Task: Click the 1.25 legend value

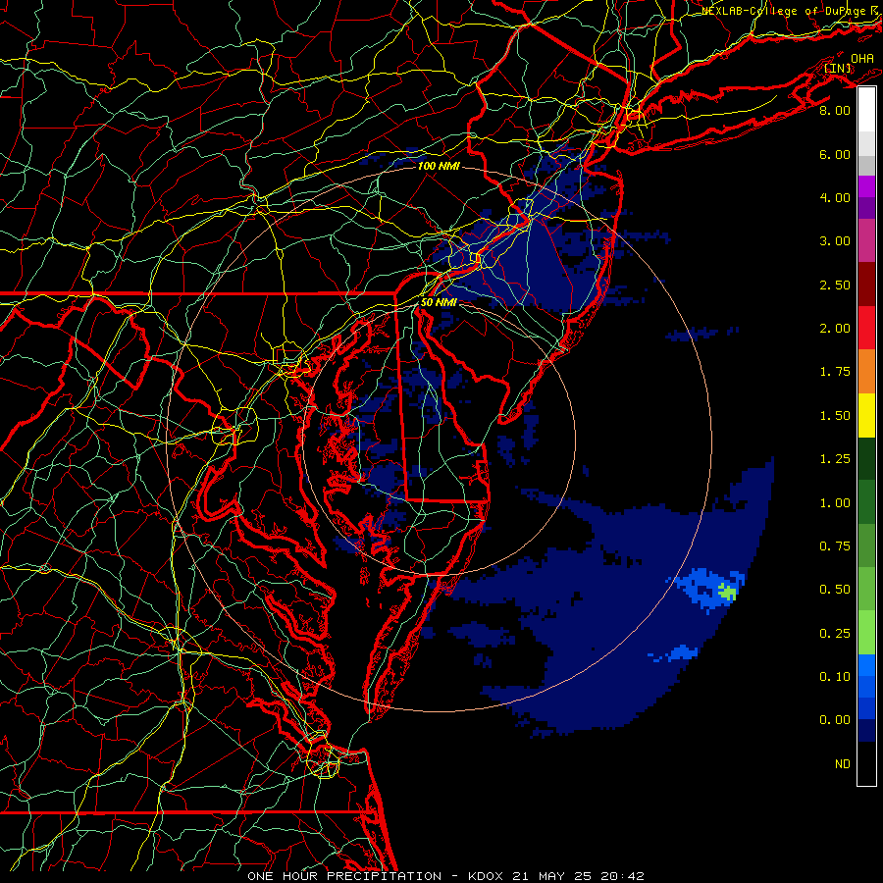Action: 835,459
